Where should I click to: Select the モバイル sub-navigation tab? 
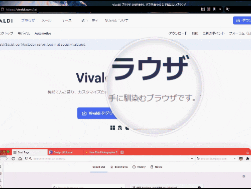(24, 33)
